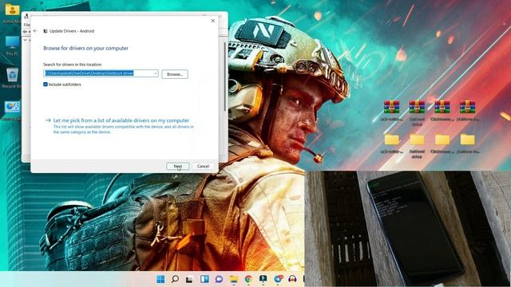Open Task View from taskbar
This screenshot has height=287, width=511.
189,279
